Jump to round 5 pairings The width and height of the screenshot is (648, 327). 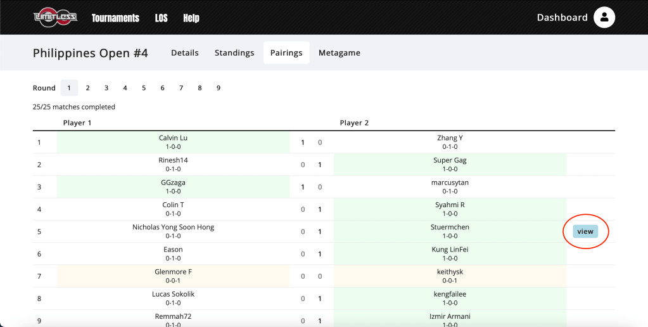click(x=144, y=88)
